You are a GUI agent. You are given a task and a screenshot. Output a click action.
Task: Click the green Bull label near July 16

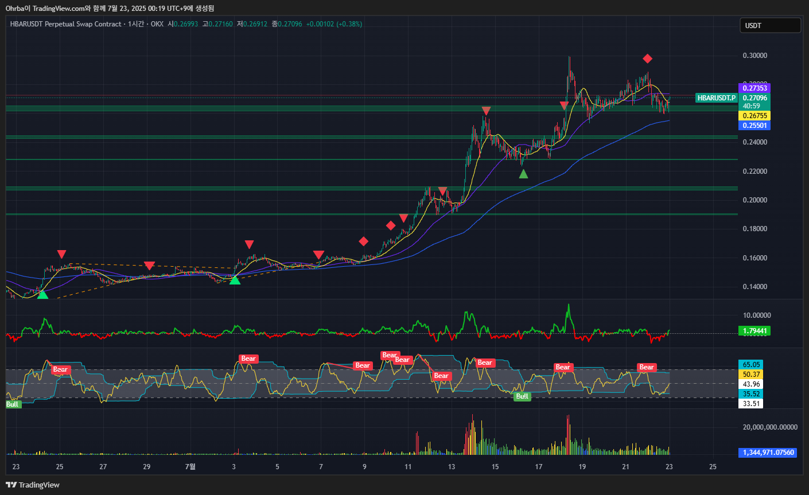pyautogui.click(x=522, y=396)
